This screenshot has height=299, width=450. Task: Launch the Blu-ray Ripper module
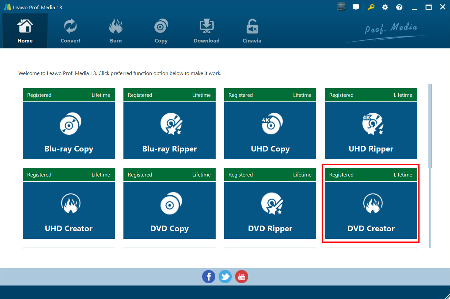170,130
